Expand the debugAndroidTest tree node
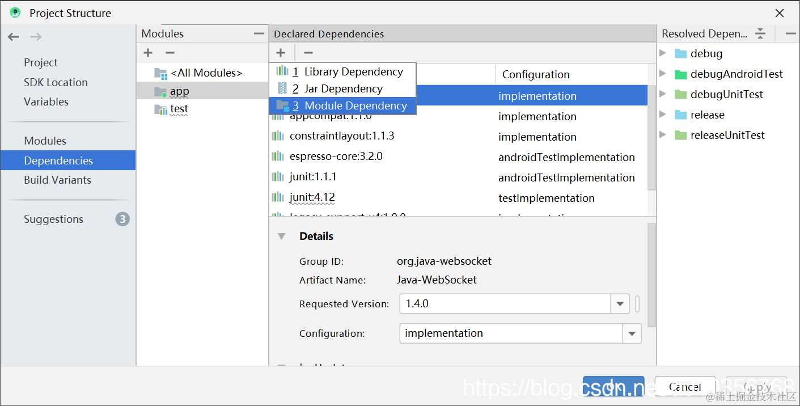Viewport: 800px width, 406px height. 663,74
